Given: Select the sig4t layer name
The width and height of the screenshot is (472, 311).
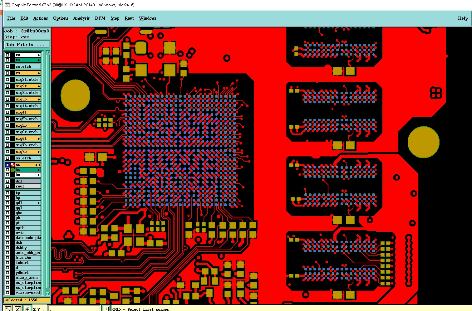Looking at the screenshot, I should (x=28, y=112).
